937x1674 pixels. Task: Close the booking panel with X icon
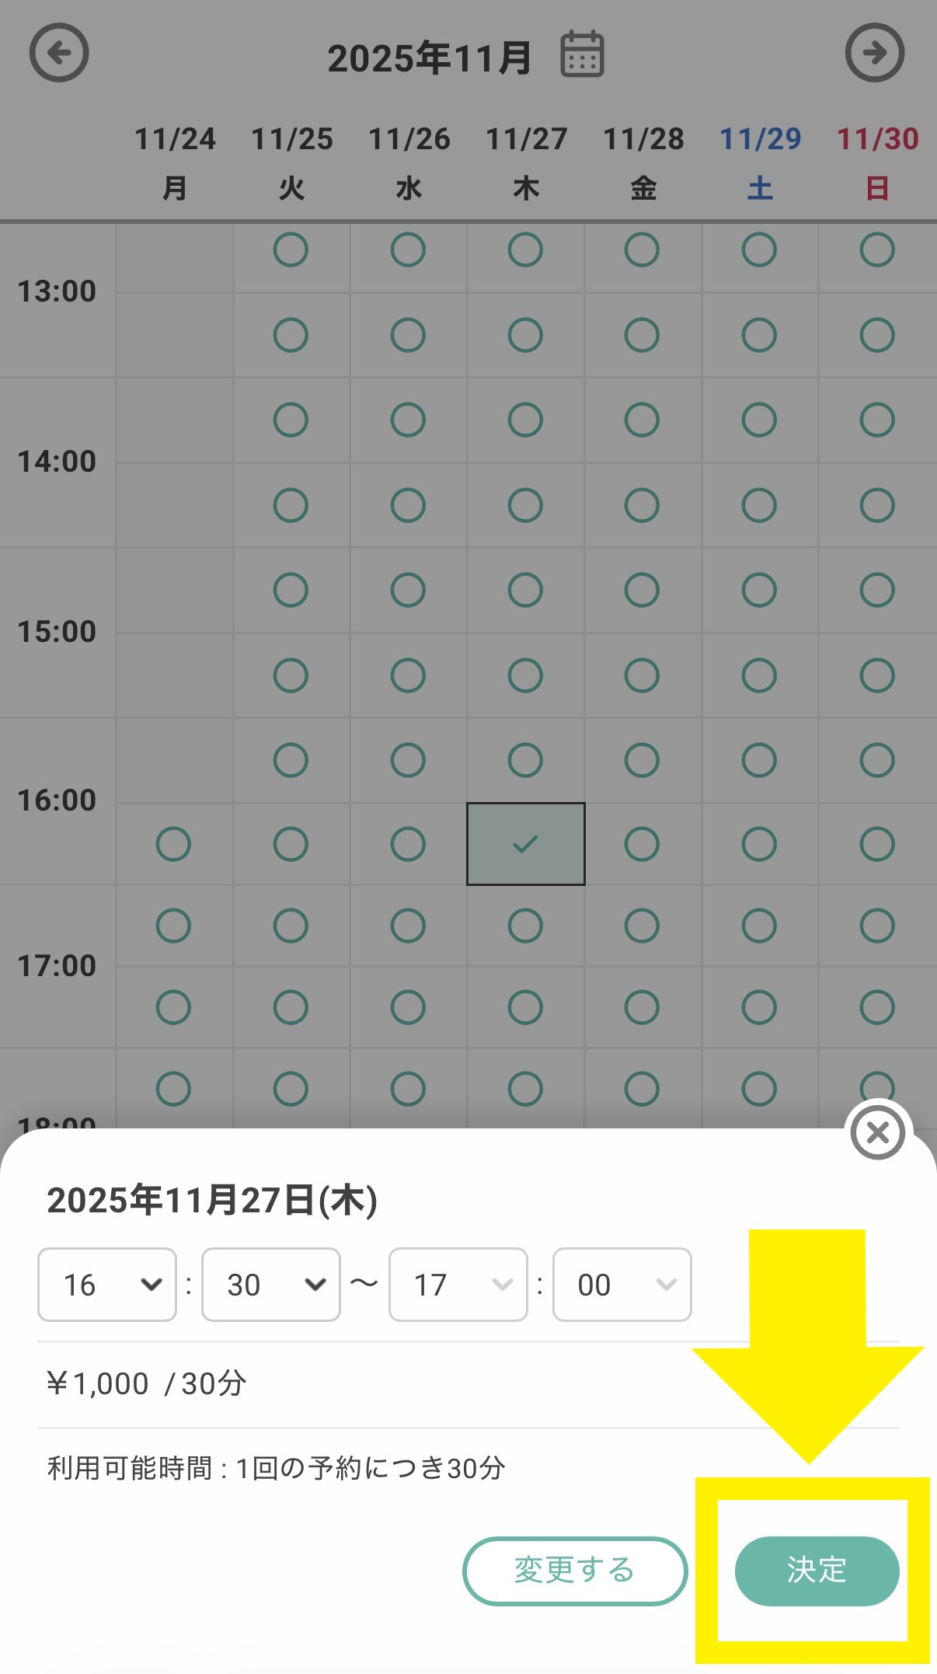pos(877,1133)
